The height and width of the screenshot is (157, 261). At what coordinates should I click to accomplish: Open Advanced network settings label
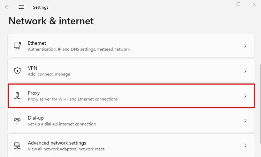57,143
